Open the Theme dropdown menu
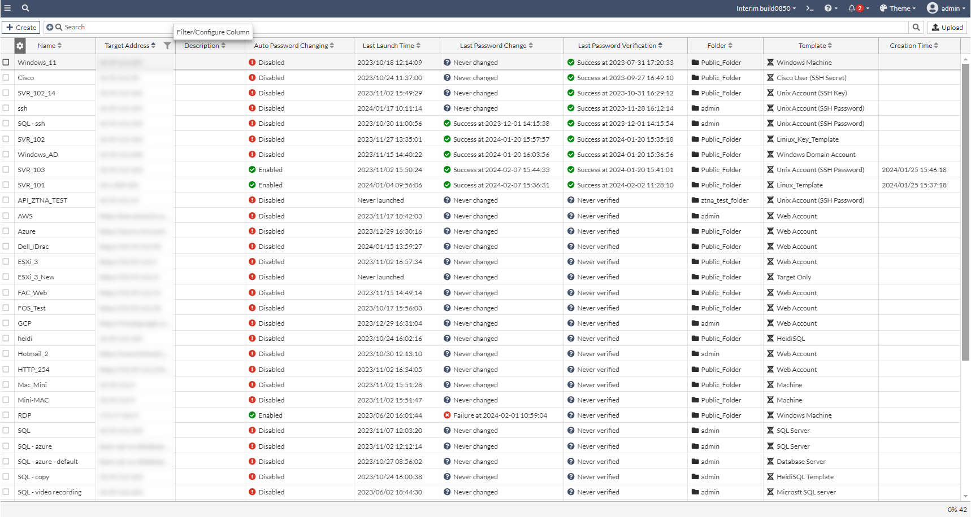The height and width of the screenshot is (517, 971). point(898,8)
